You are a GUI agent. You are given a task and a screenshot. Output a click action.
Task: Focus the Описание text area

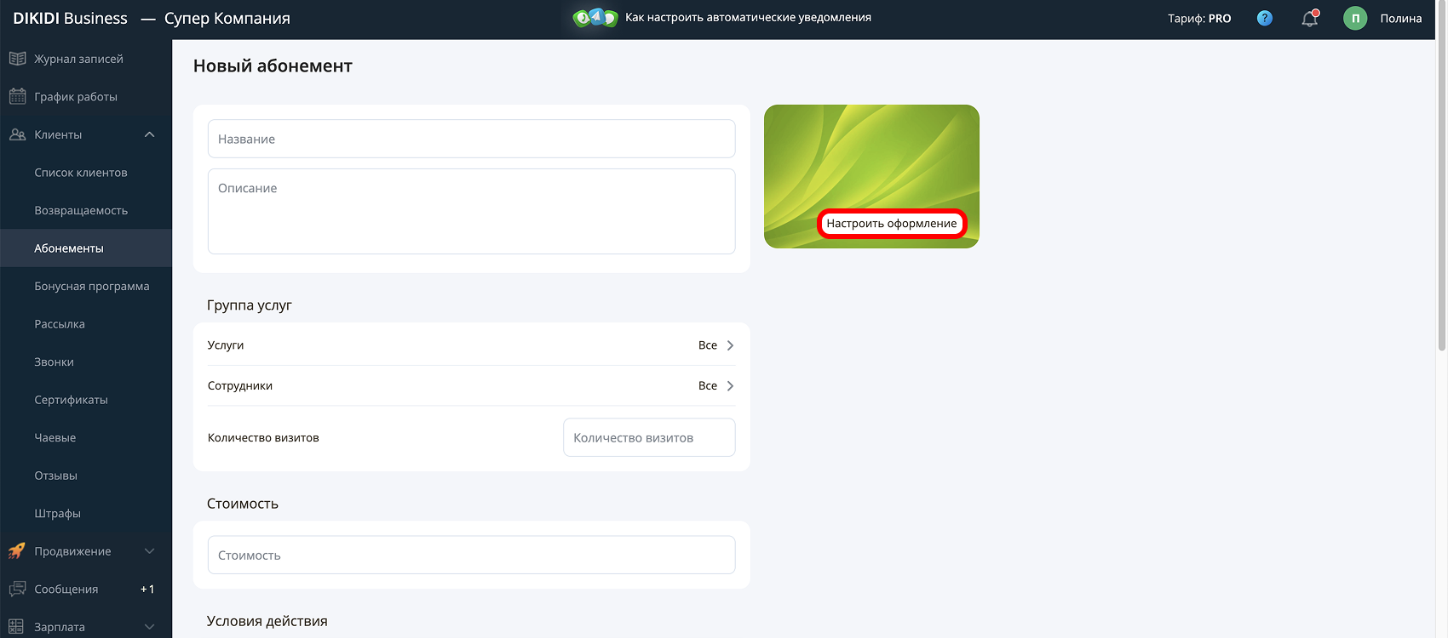pyautogui.click(x=471, y=211)
